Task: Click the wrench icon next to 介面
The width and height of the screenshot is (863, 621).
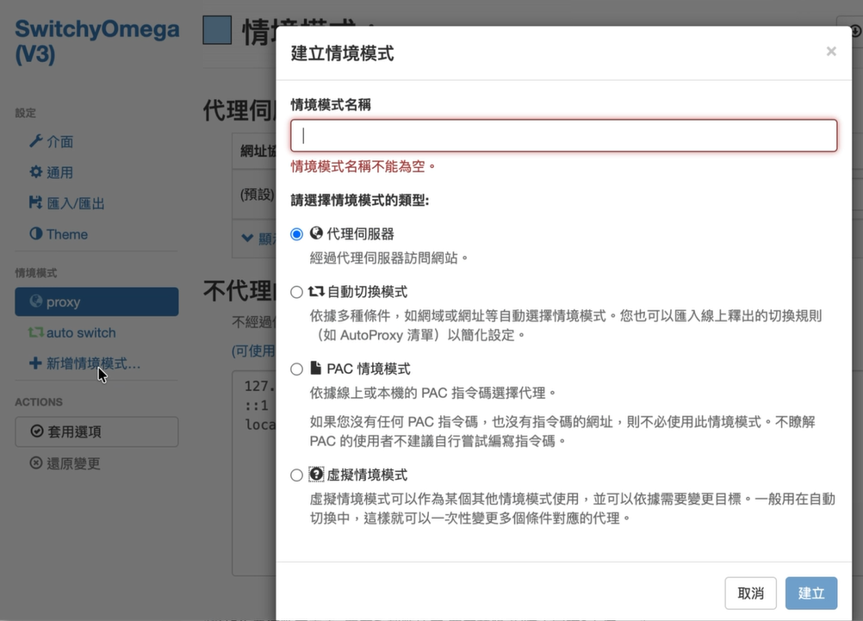Action: tap(36, 141)
